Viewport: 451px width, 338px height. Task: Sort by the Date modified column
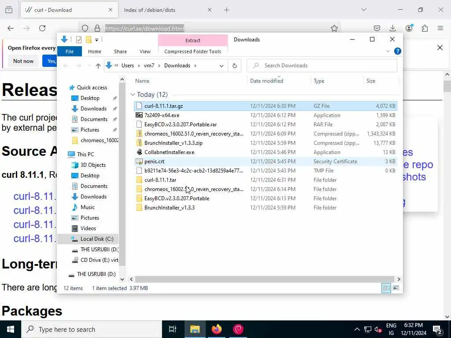pos(266,81)
